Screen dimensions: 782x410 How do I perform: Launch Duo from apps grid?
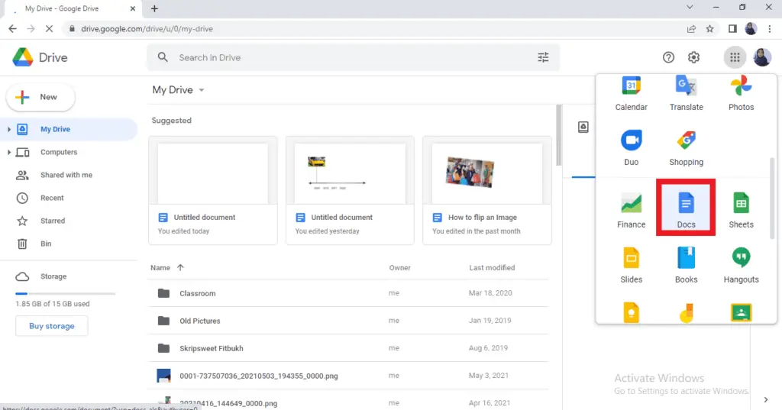point(631,147)
